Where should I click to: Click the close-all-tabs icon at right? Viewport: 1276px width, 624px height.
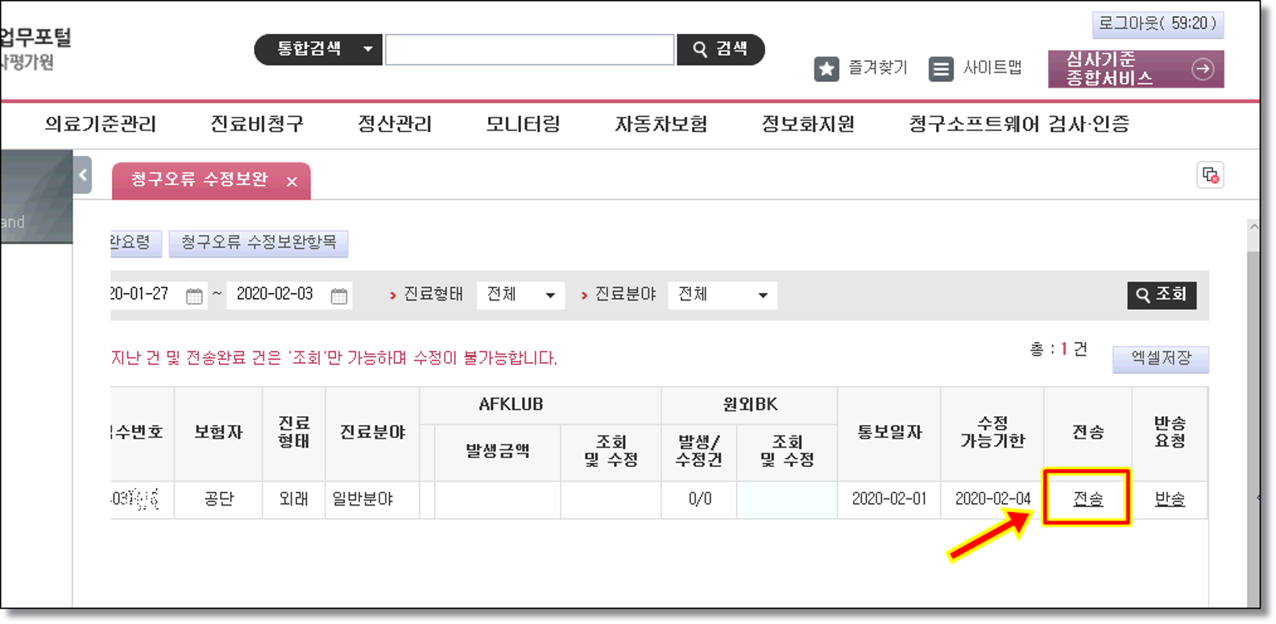[1209, 175]
